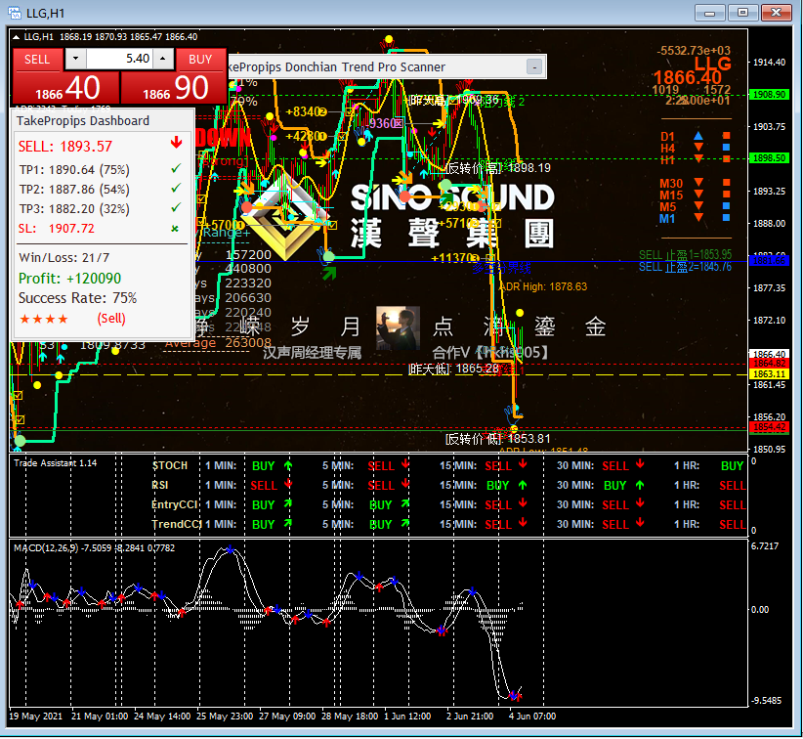Click the blue 1881.66 price level tag
This screenshot has height=739, width=803.
coord(769,261)
